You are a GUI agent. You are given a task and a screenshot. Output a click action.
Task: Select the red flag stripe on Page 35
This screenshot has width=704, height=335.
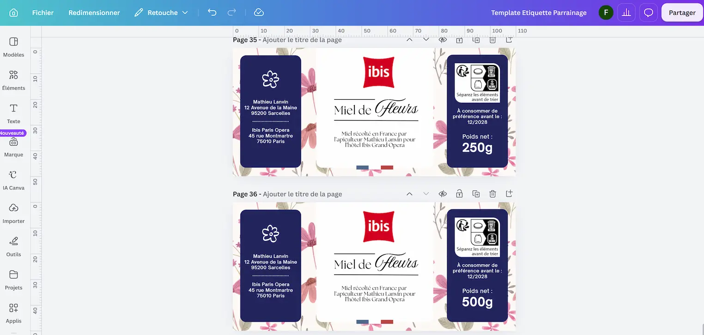point(387,167)
